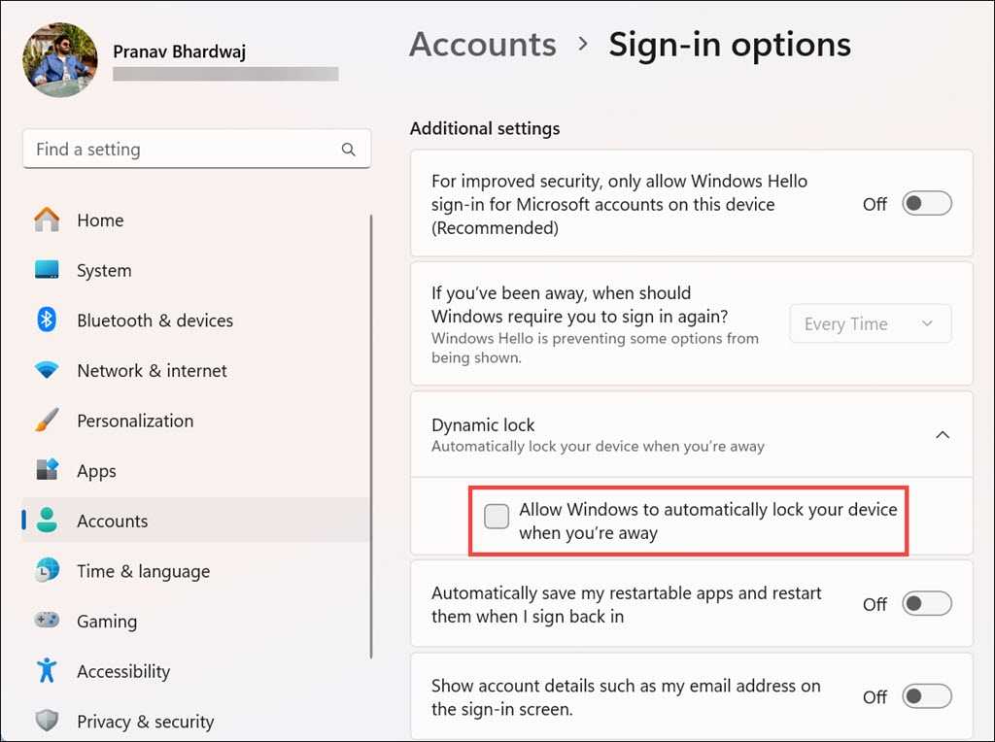
Task: Turn on Windows Hello only sign-in toggle
Action: (x=926, y=204)
